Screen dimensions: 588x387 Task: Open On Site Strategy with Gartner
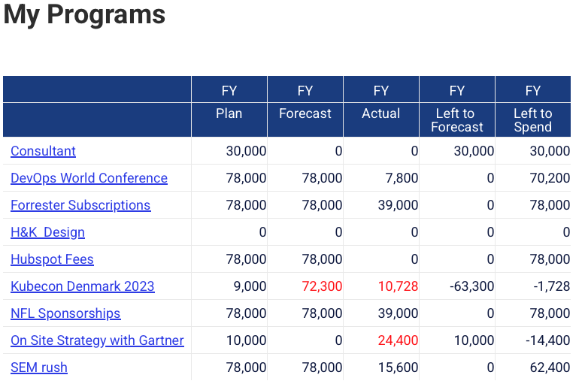[97, 340]
